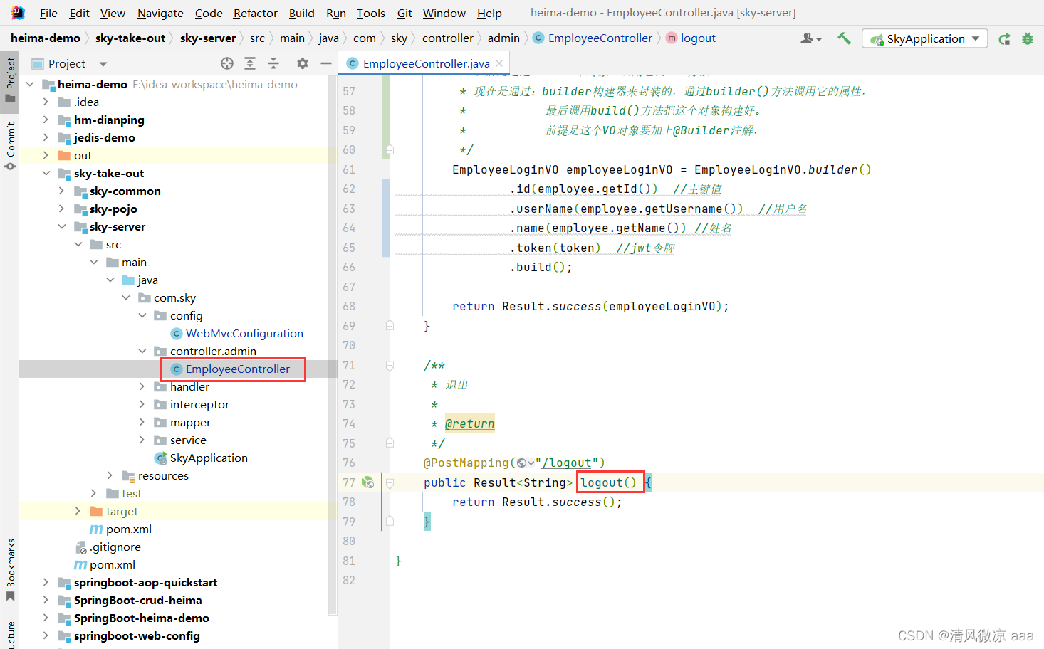The height and width of the screenshot is (649, 1044).
Task: Expand the .idea folder
Action: click(46, 102)
